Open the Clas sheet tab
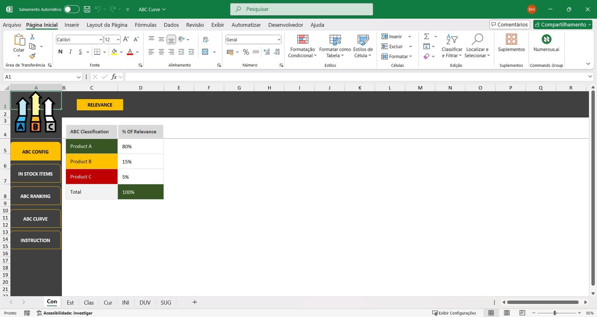The width and height of the screenshot is (597, 317). [89, 302]
